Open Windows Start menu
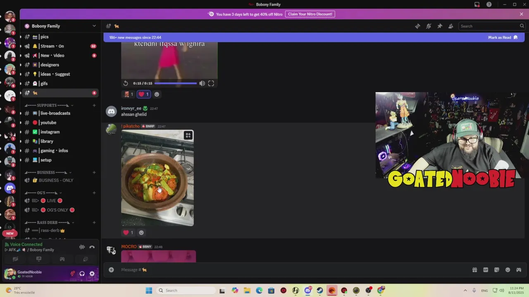529x297 pixels. [x=149, y=290]
